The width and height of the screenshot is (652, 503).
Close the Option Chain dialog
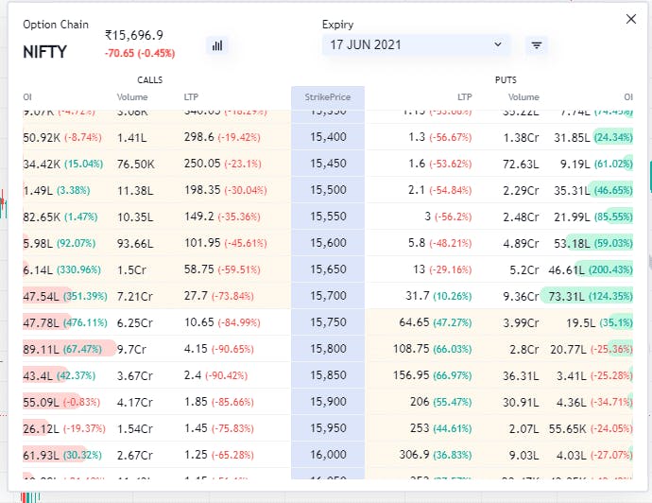click(631, 19)
